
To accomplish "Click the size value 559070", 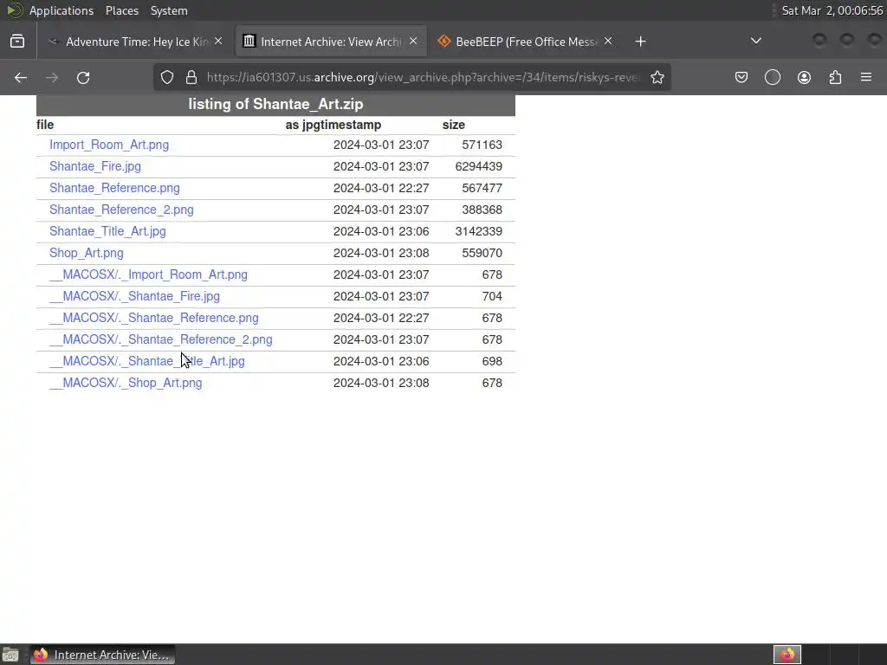I will 482,253.
